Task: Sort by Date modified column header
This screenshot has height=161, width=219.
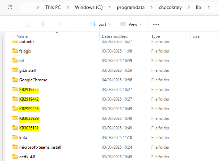Action: coord(114,36)
